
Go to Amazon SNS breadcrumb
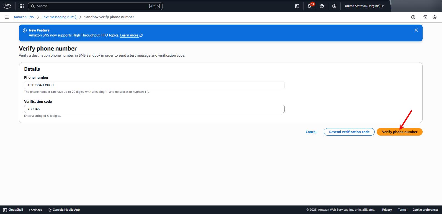[24, 17]
